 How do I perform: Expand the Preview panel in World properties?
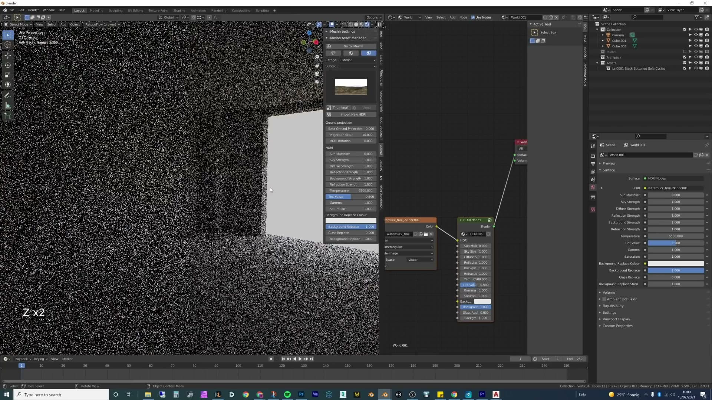(x=609, y=163)
